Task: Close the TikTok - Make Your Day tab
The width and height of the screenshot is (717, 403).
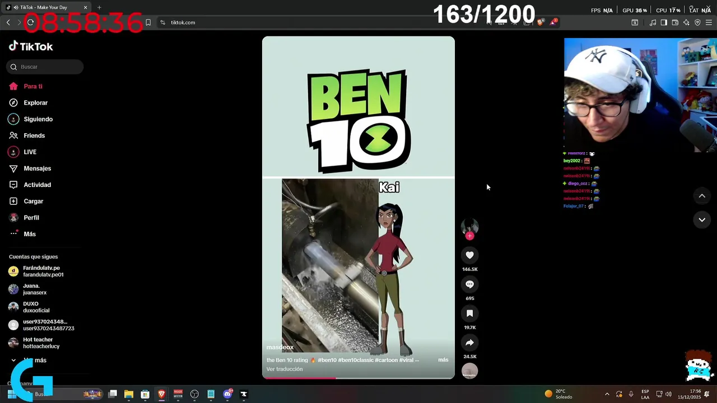Action: pyautogui.click(x=86, y=7)
